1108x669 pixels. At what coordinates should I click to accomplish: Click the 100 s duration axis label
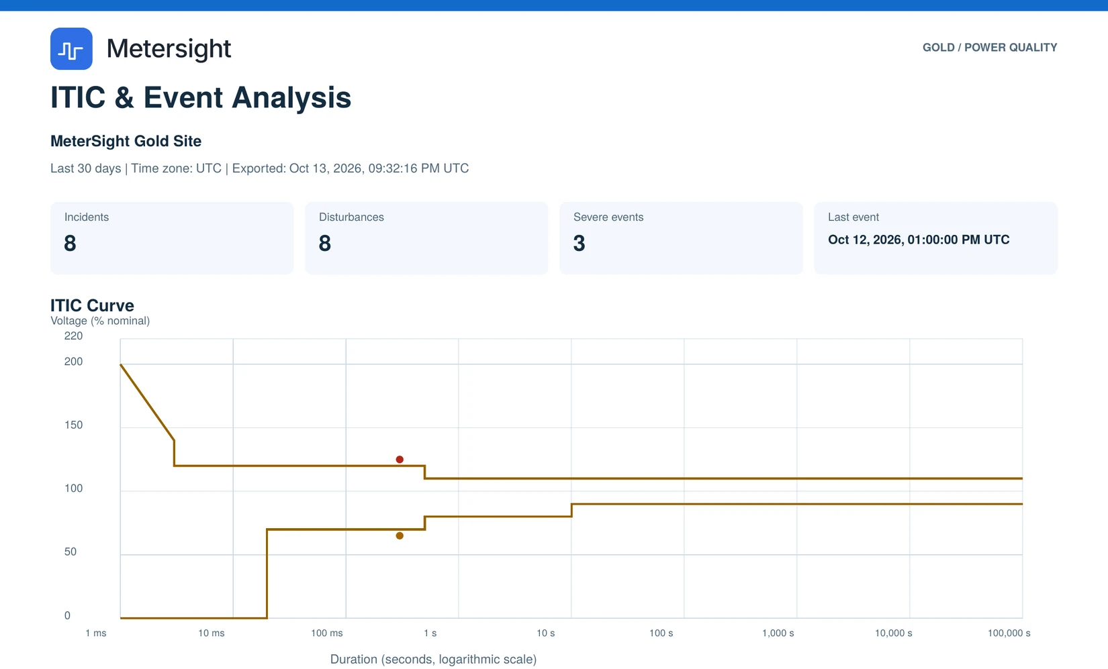(x=661, y=633)
